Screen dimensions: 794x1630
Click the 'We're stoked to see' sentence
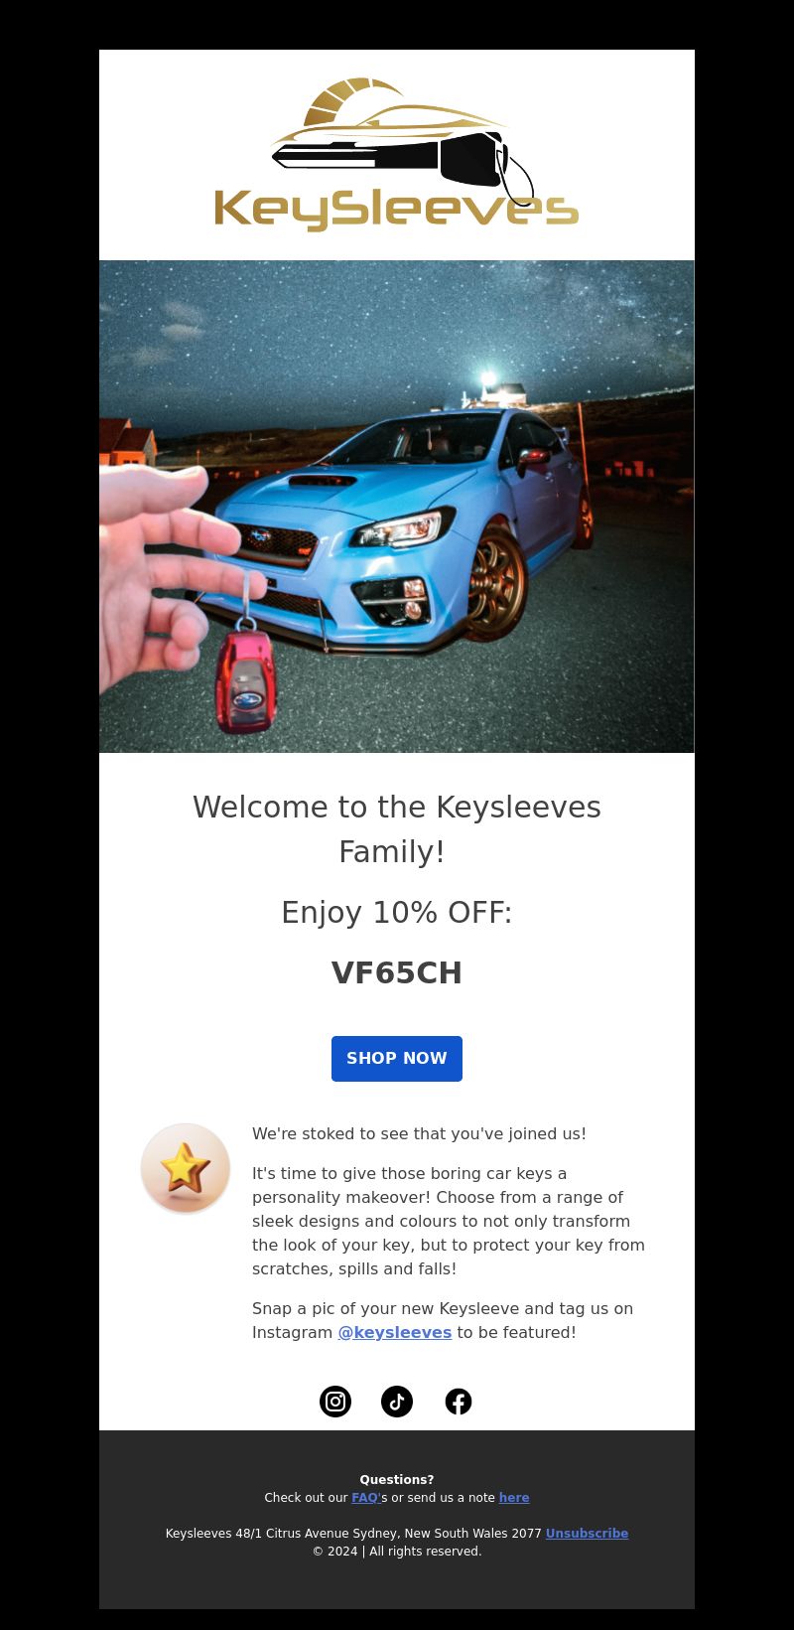(x=419, y=1133)
